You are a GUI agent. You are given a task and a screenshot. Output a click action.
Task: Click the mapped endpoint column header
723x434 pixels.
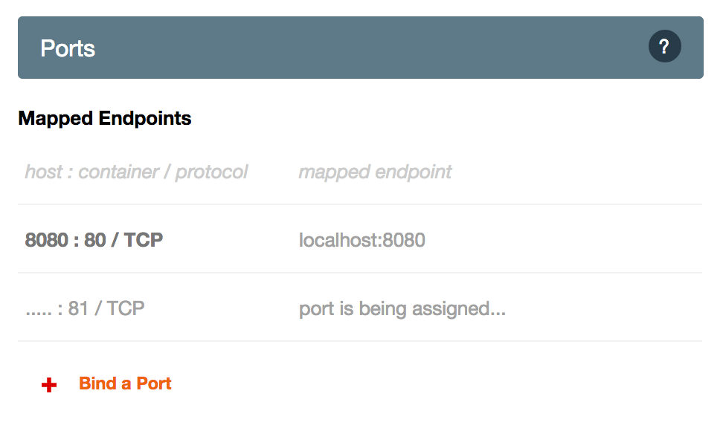375,172
